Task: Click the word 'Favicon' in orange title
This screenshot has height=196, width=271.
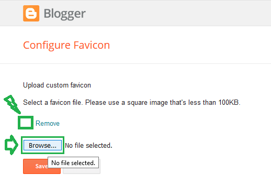Action: pyautogui.click(x=92, y=45)
